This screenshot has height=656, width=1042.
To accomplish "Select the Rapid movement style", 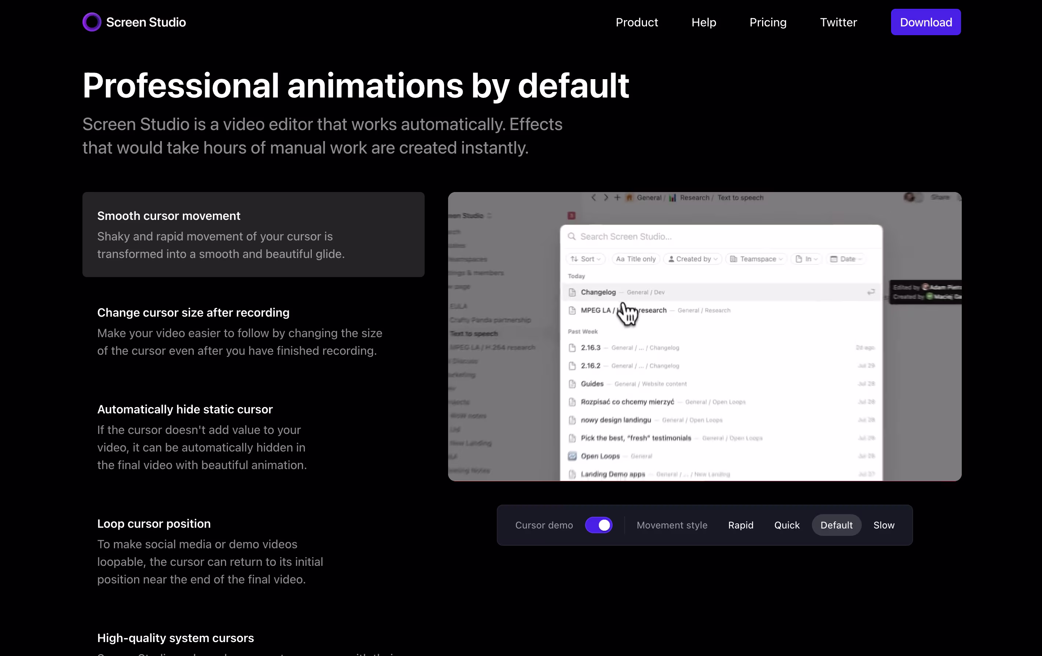I will click(740, 525).
